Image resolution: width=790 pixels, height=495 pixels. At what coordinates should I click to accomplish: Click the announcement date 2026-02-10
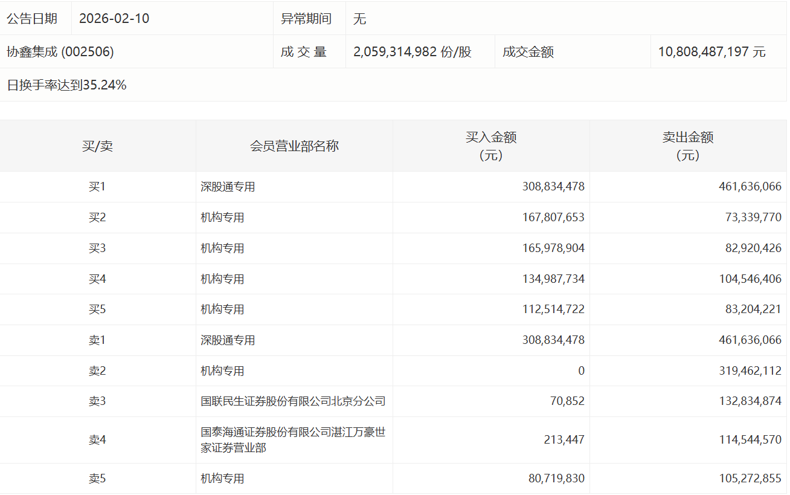click(114, 19)
